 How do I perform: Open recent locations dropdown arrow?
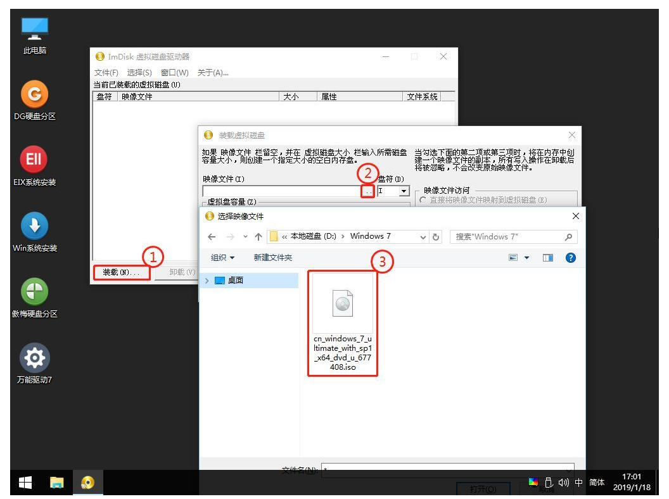(245, 237)
